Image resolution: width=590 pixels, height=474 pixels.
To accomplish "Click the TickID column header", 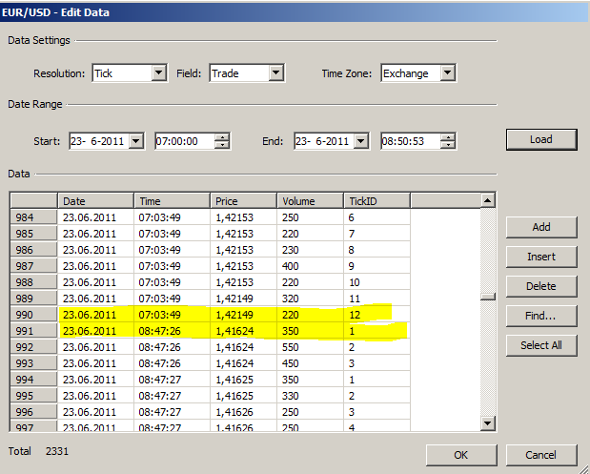I will click(x=376, y=201).
